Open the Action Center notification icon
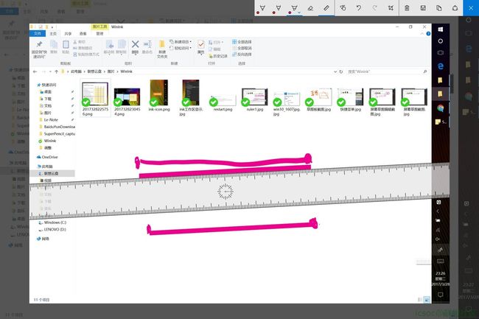Image resolution: width=479 pixels, height=319 pixels. coord(440,295)
